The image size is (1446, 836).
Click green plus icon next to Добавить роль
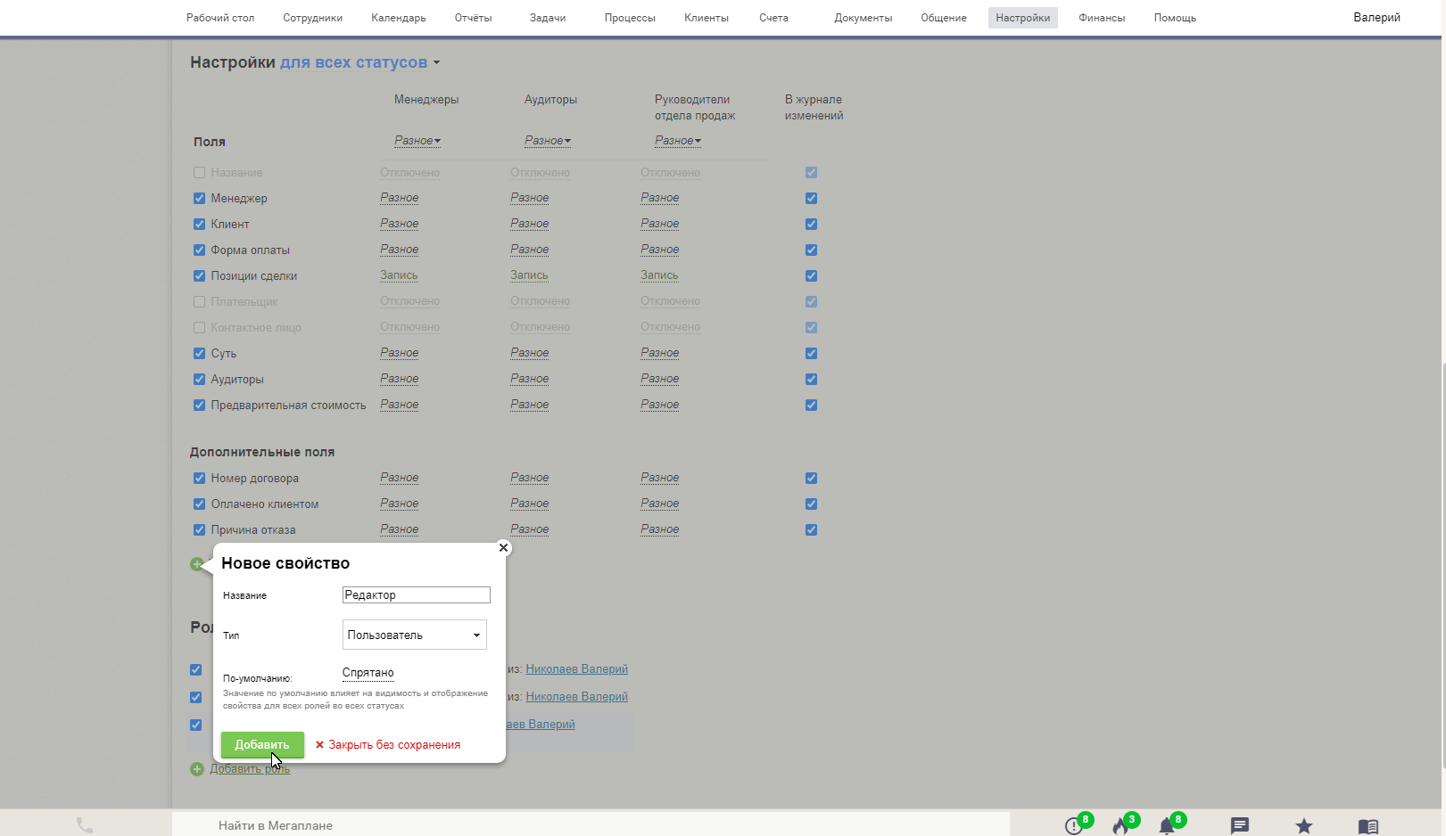pos(197,769)
